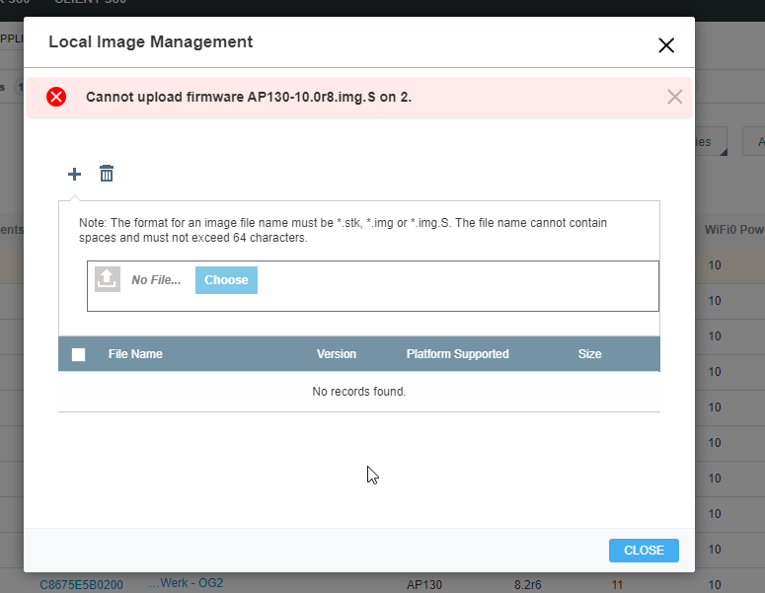This screenshot has width=765, height=593.
Task: Click the WiFi0 Power column header
Action: click(733, 229)
